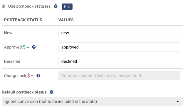Click the help icon for Default postback status

tap(51, 92)
